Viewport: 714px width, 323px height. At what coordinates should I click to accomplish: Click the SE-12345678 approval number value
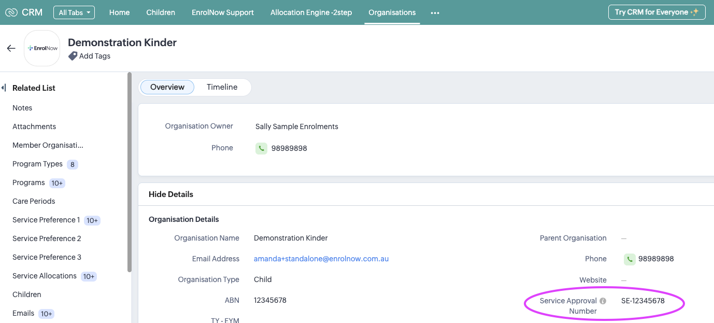pos(643,301)
